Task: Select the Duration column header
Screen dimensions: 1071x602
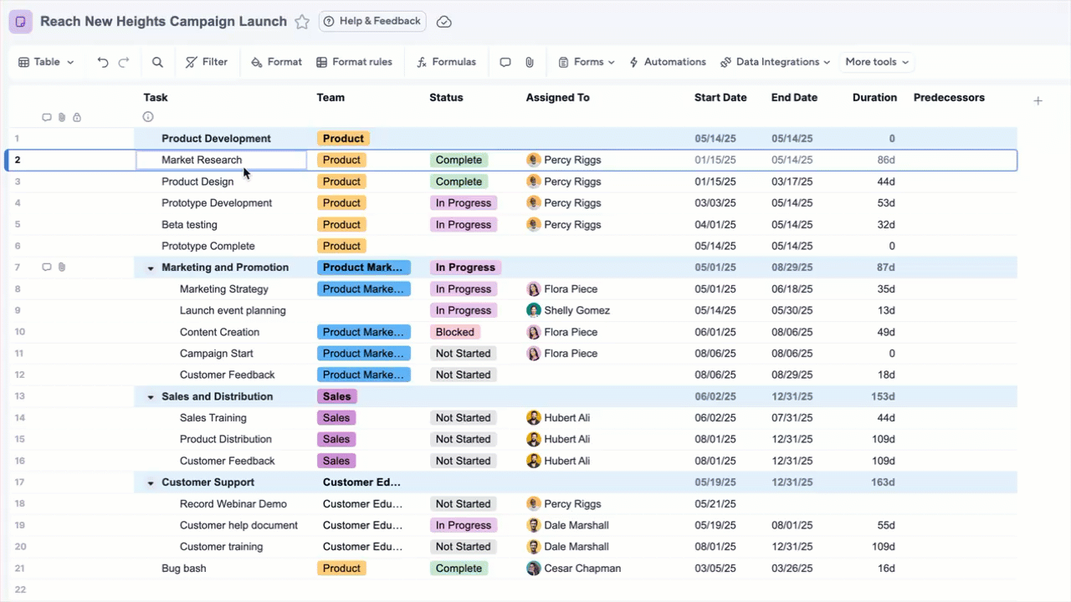Action: (874, 98)
